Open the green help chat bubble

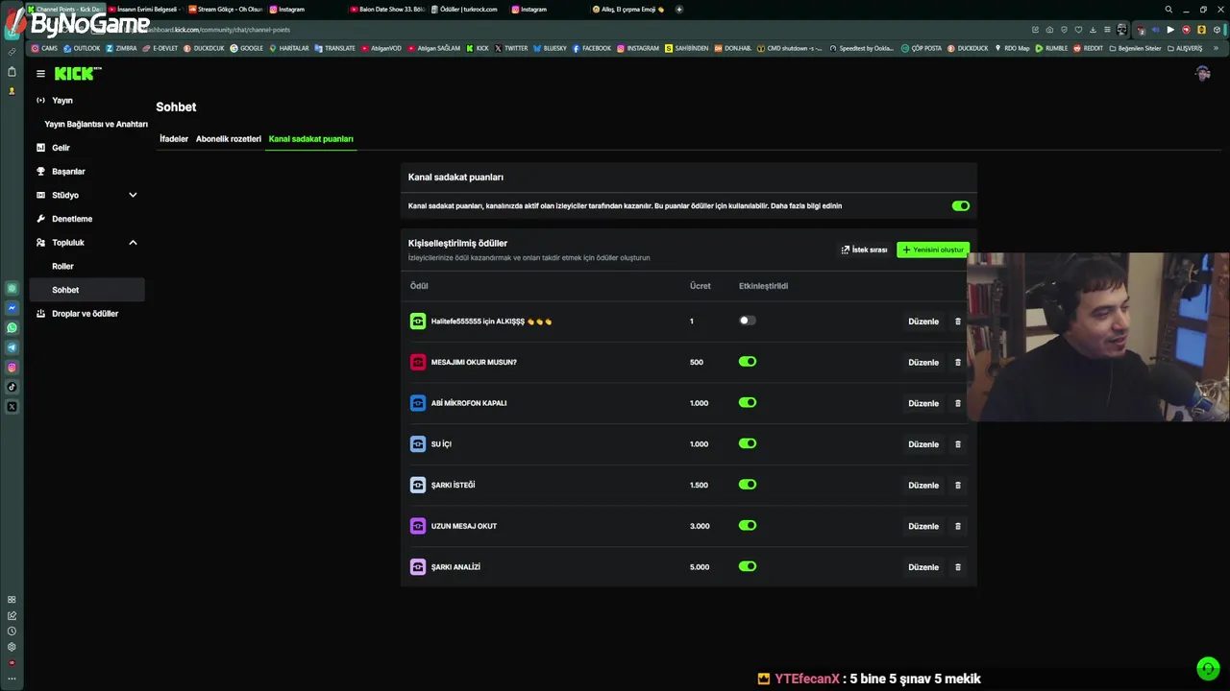pos(1208,668)
